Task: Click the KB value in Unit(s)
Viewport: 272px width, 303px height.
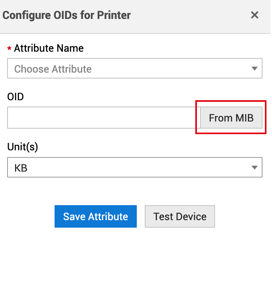Action: click(21, 168)
